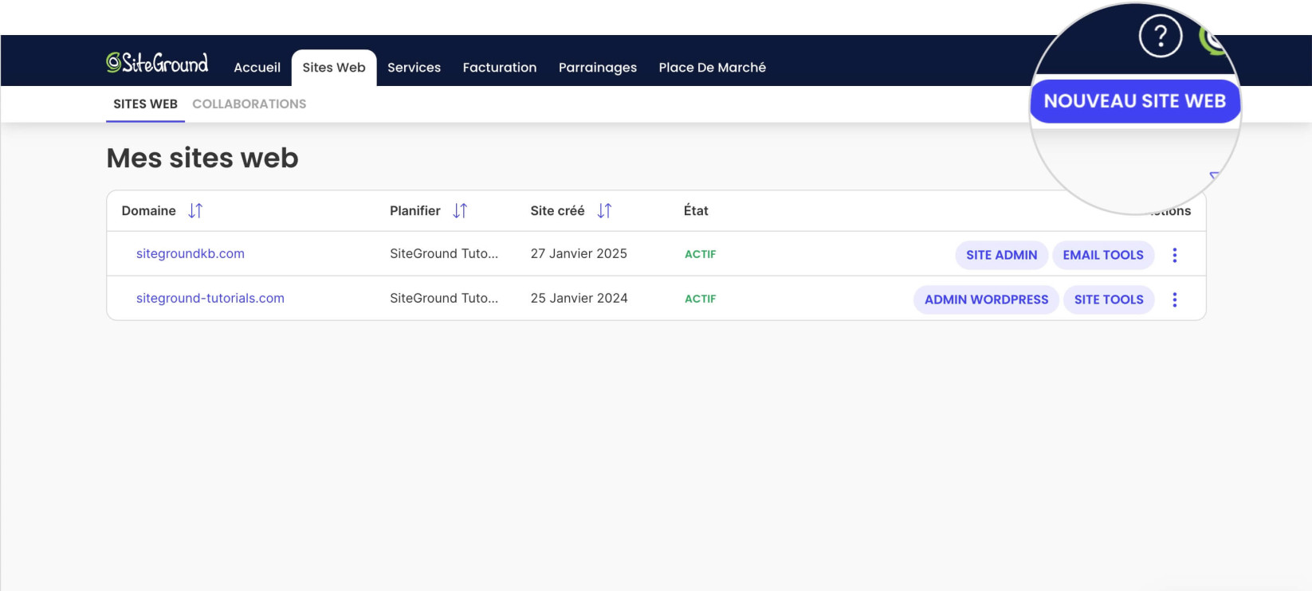Viewport: 1312px width, 591px height.
Task: Click 'SiteGround Tuto...' plan in siteground-tutorials.com row
Action: (444, 299)
